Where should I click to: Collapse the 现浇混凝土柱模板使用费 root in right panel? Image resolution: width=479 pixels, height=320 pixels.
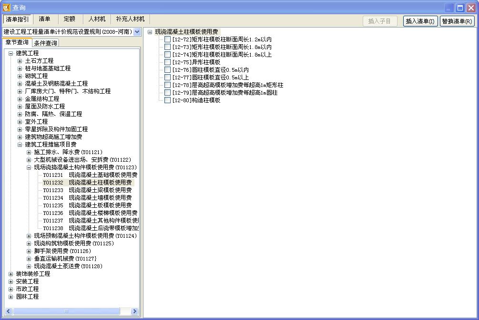150,32
